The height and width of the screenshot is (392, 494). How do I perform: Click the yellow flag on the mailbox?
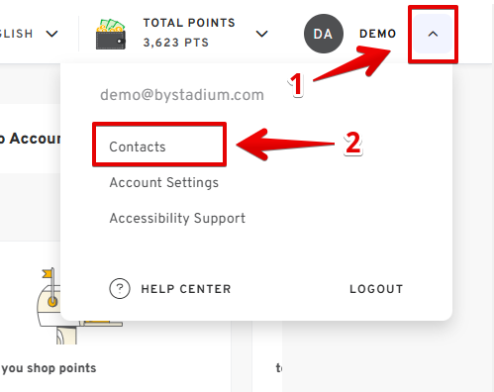pyautogui.click(x=48, y=274)
